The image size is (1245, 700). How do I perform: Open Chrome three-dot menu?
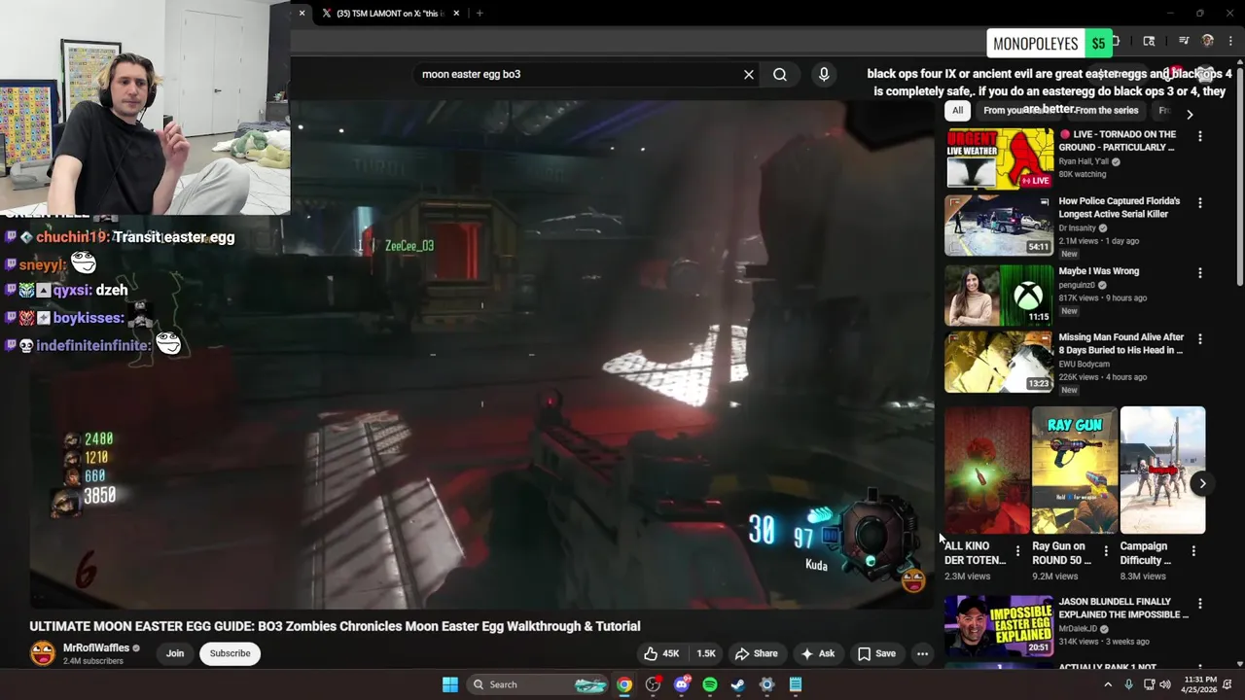point(1231,41)
